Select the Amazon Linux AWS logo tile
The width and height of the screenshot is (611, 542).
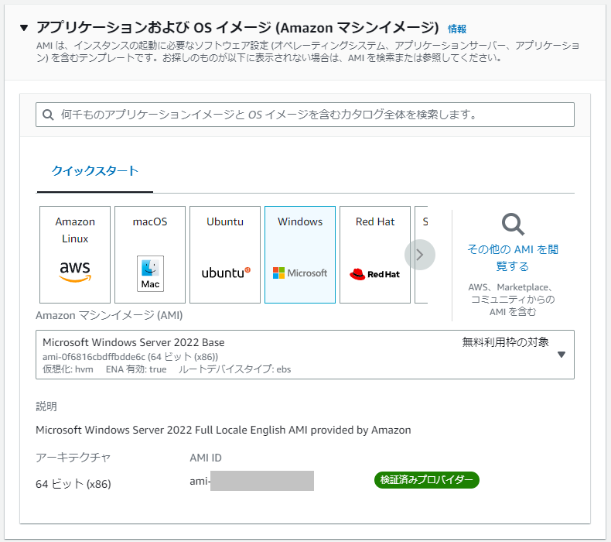click(x=75, y=254)
